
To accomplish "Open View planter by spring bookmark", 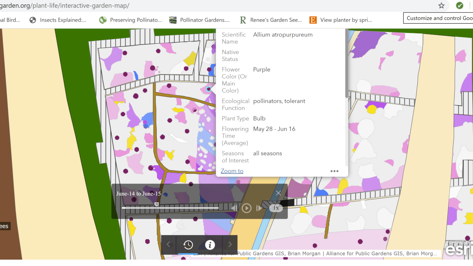I will [341, 20].
